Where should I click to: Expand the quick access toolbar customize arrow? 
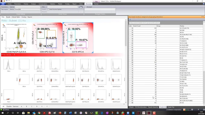pos(11,1)
